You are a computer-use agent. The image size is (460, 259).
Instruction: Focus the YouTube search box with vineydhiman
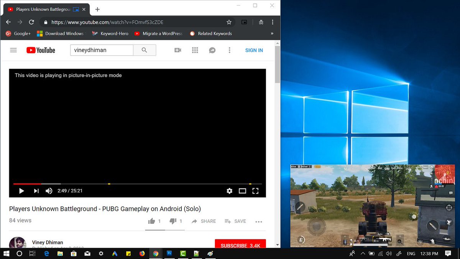click(x=102, y=50)
